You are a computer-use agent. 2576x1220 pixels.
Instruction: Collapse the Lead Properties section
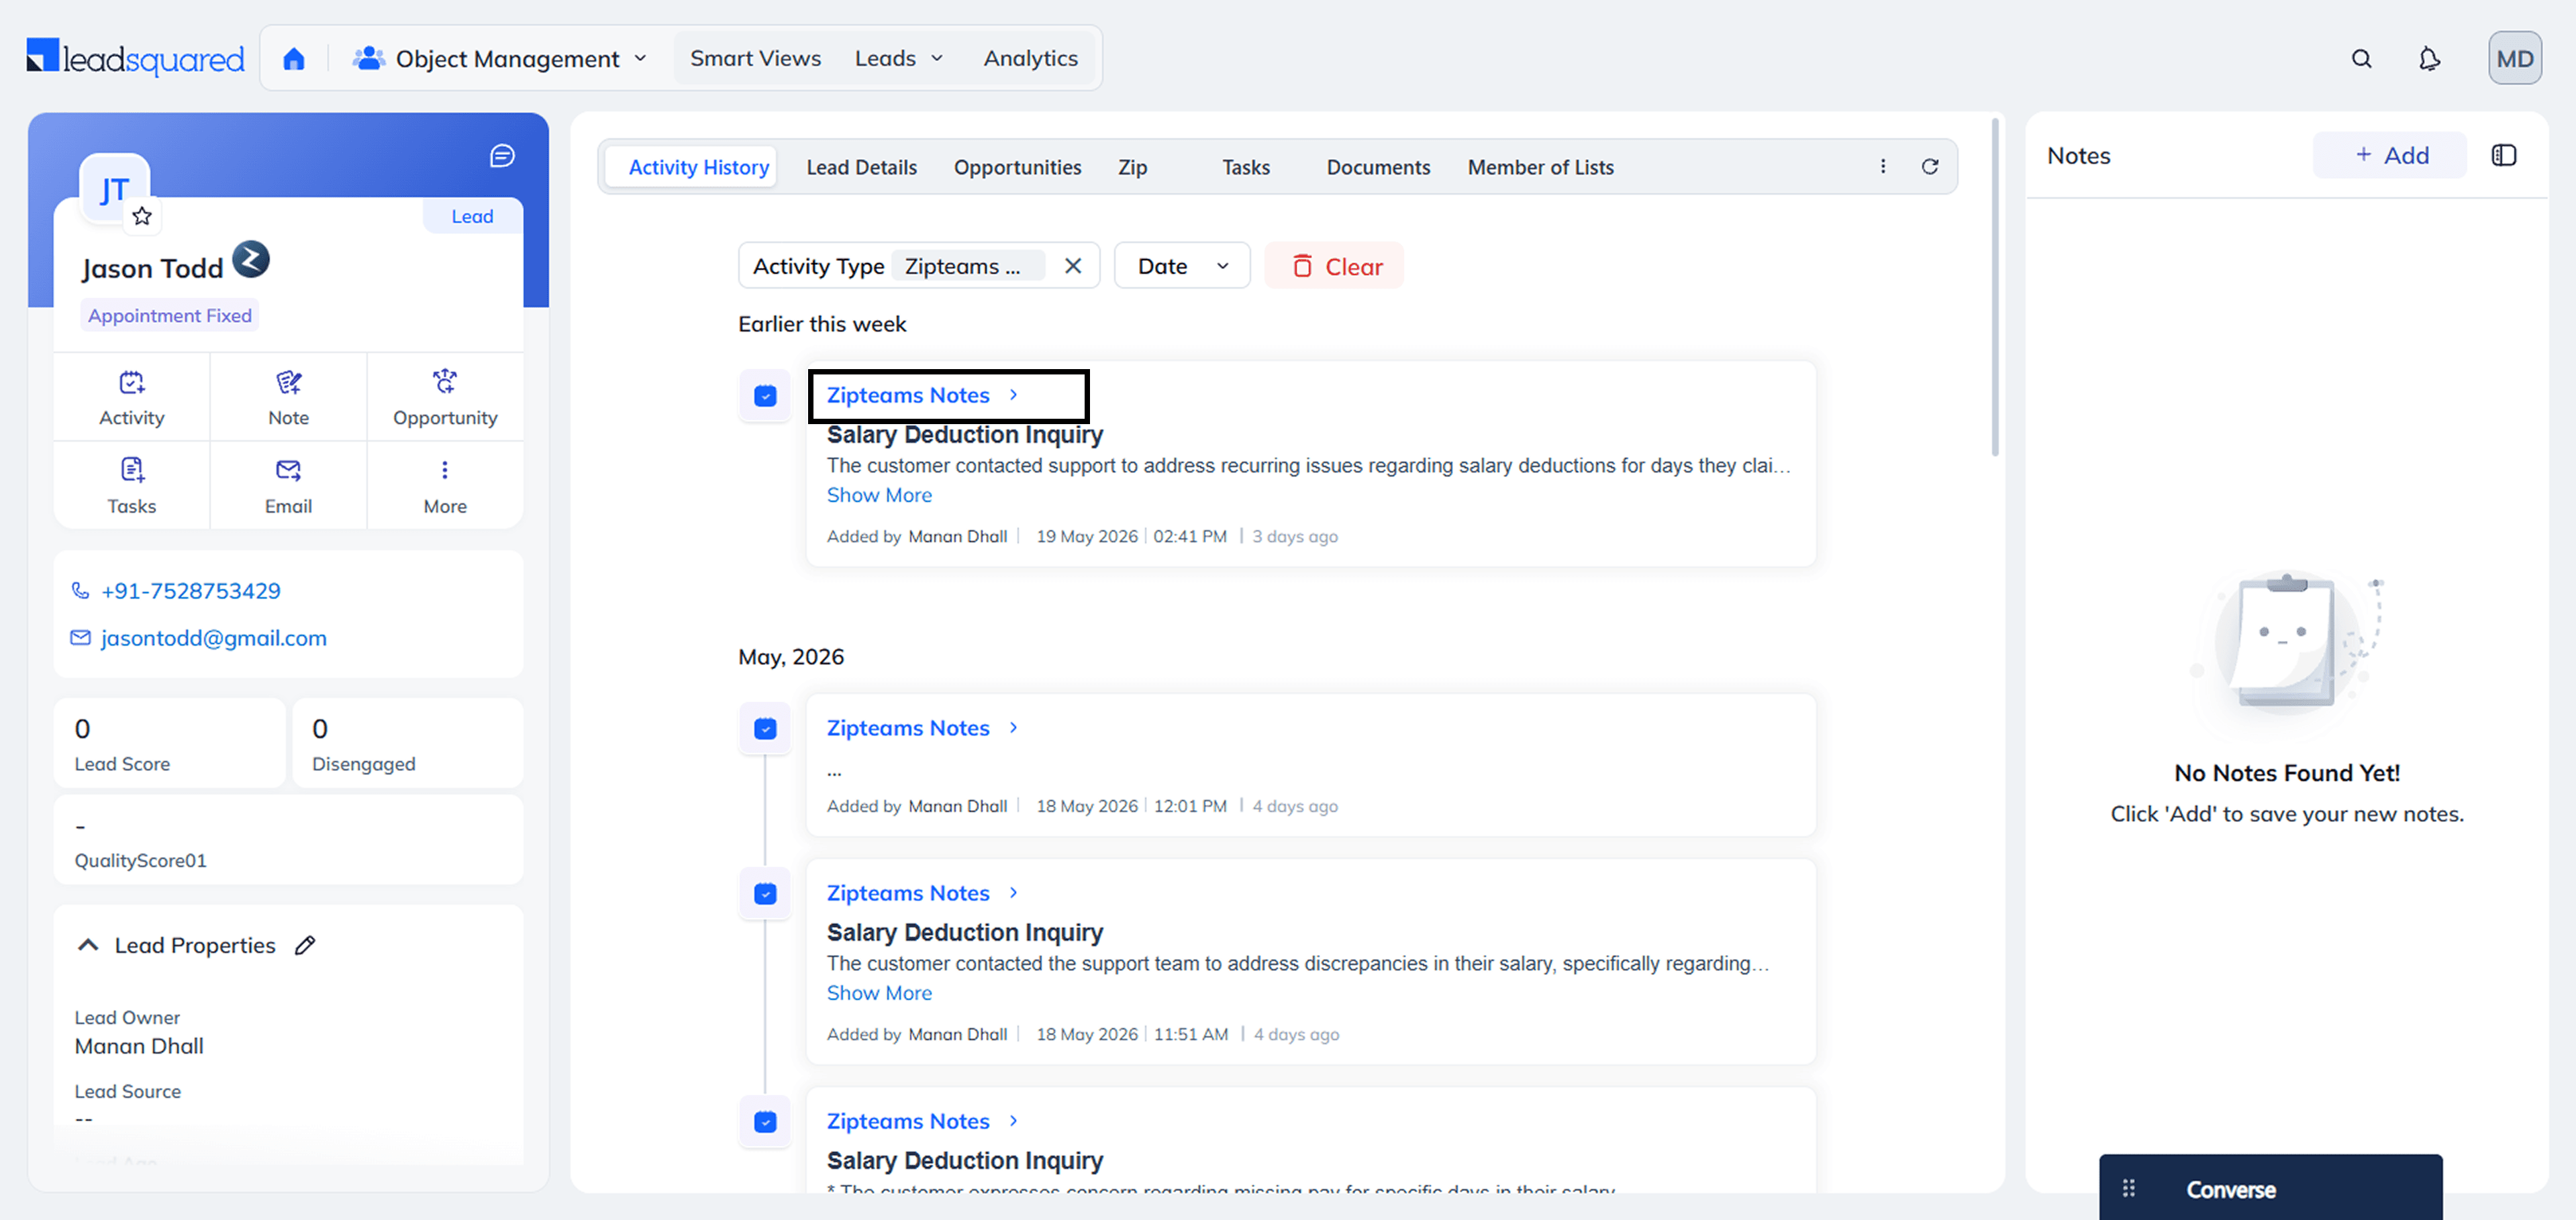point(88,945)
